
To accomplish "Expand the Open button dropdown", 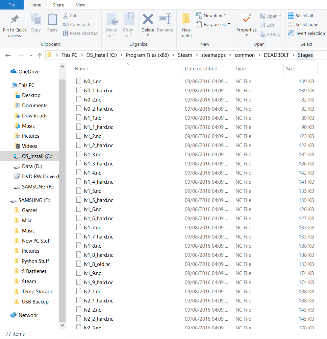I will pyautogui.click(x=280, y=16).
